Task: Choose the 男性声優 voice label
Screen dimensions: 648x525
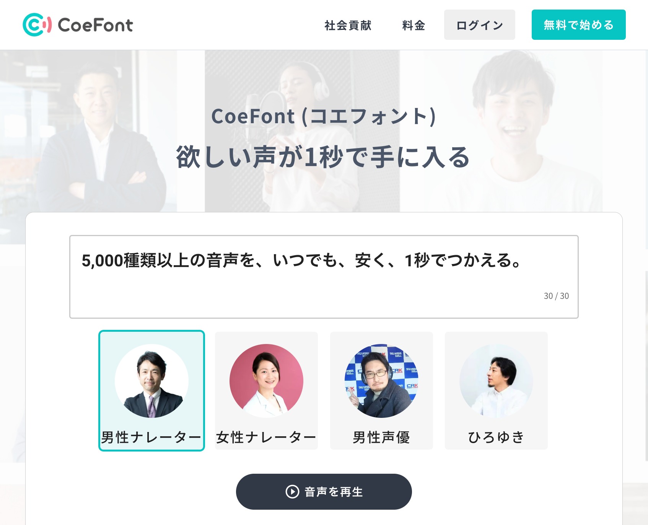Action: (381, 437)
